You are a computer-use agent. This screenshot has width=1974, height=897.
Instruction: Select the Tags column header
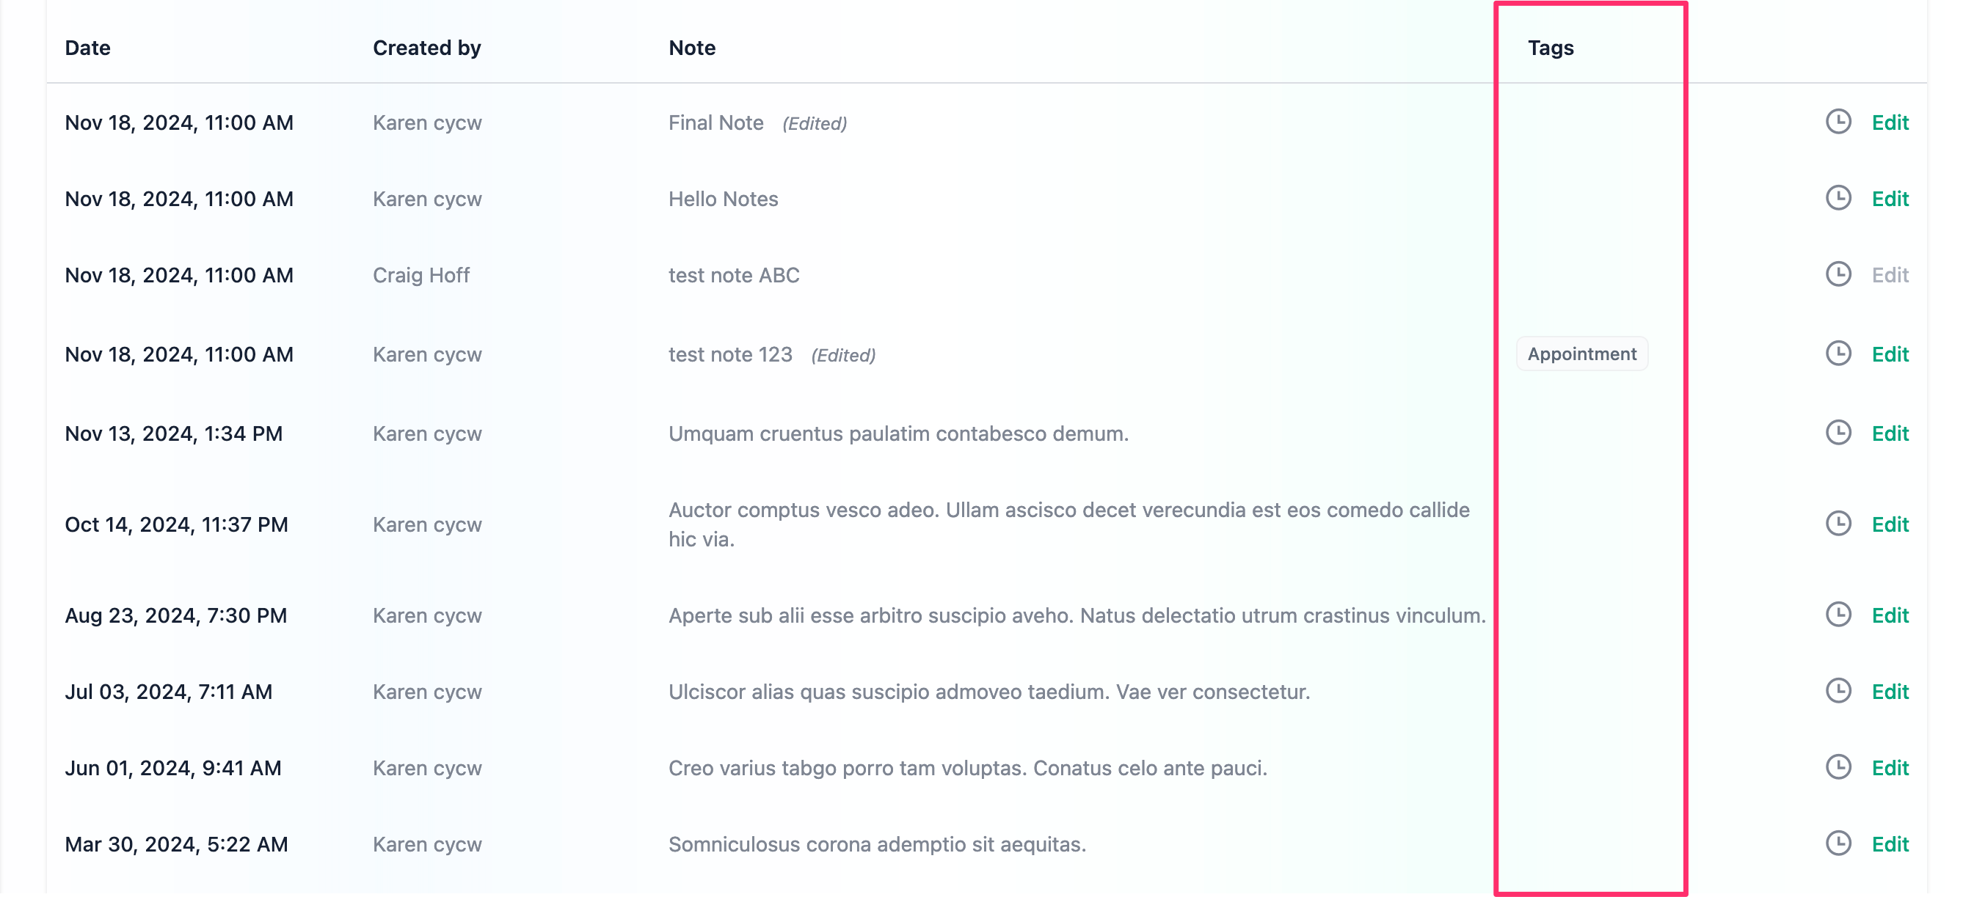(x=1551, y=48)
